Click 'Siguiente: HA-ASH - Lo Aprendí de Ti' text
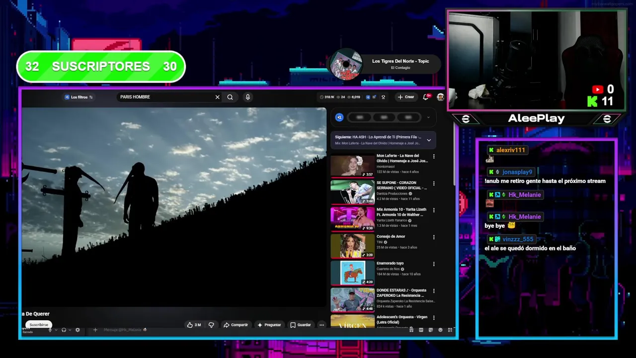The image size is (636, 358). 378,137
